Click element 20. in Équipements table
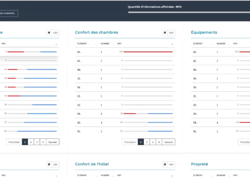The width and height of the screenshot is (250, 178). click(195, 114)
